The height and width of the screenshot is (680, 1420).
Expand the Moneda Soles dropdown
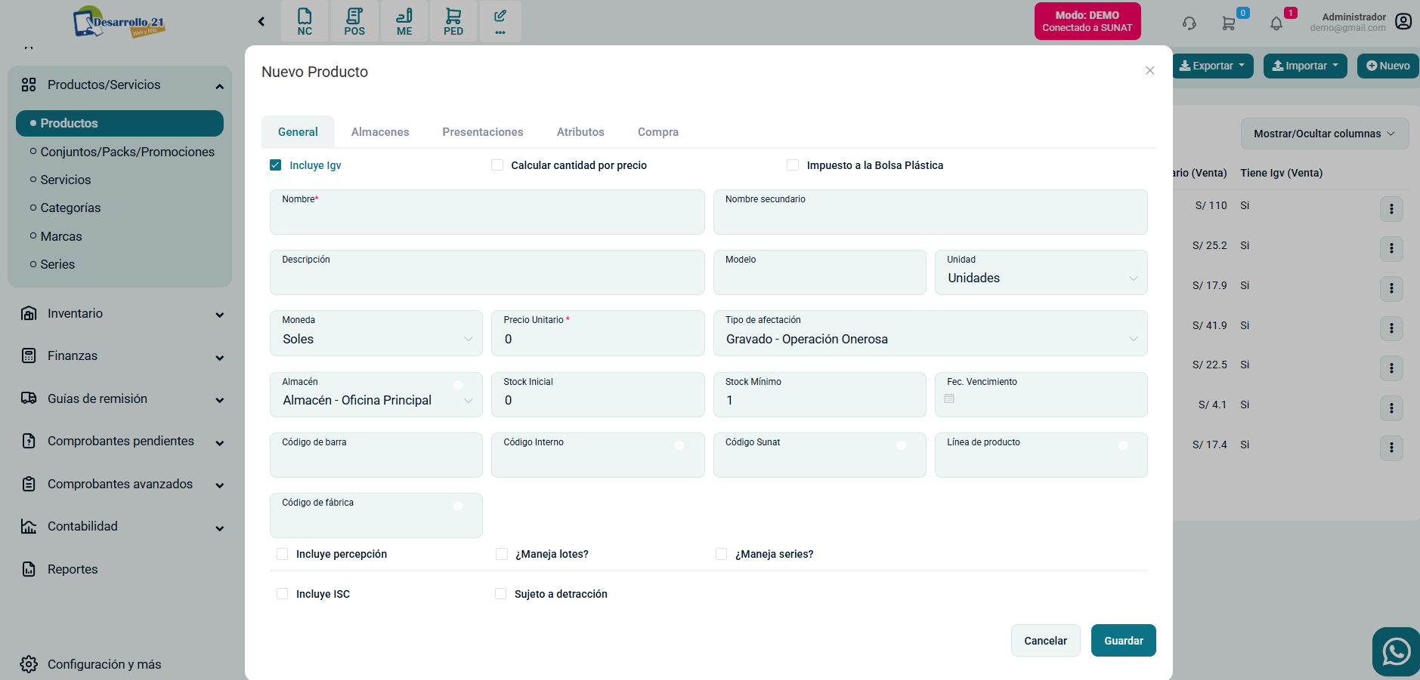click(x=376, y=340)
